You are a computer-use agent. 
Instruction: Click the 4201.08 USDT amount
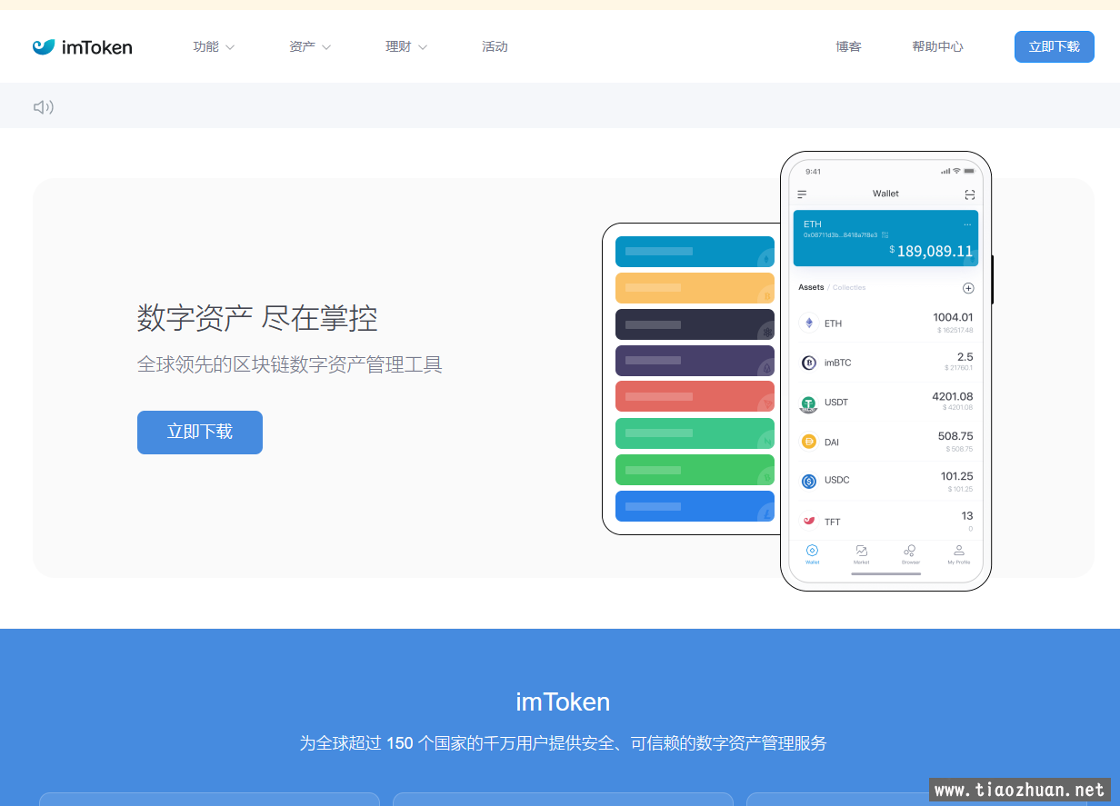953,396
